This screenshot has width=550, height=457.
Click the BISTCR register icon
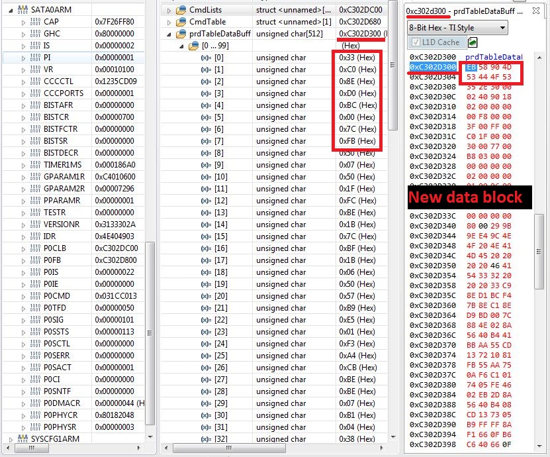point(35,117)
